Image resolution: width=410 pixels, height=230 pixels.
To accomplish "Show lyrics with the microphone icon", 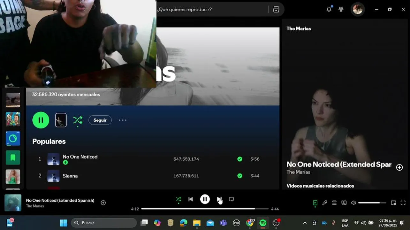I will pyautogui.click(x=325, y=203).
